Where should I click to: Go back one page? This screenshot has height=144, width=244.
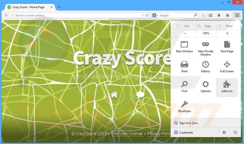point(6,15)
